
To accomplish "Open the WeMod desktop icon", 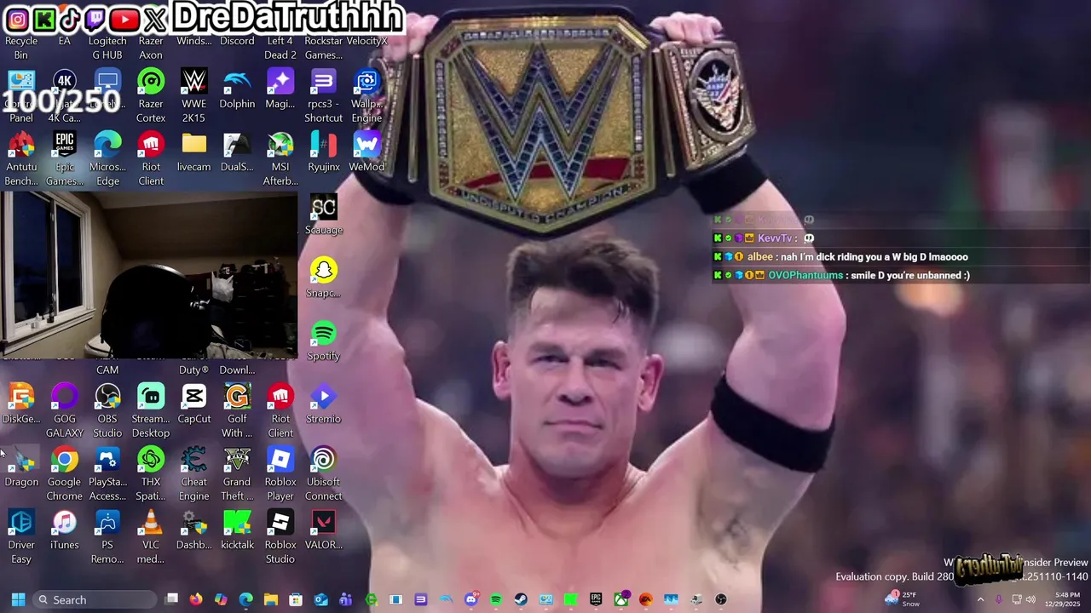I will click(367, 152).
